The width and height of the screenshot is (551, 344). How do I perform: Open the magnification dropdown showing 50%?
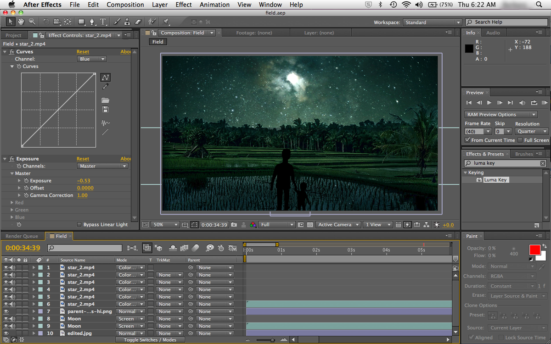165,225
